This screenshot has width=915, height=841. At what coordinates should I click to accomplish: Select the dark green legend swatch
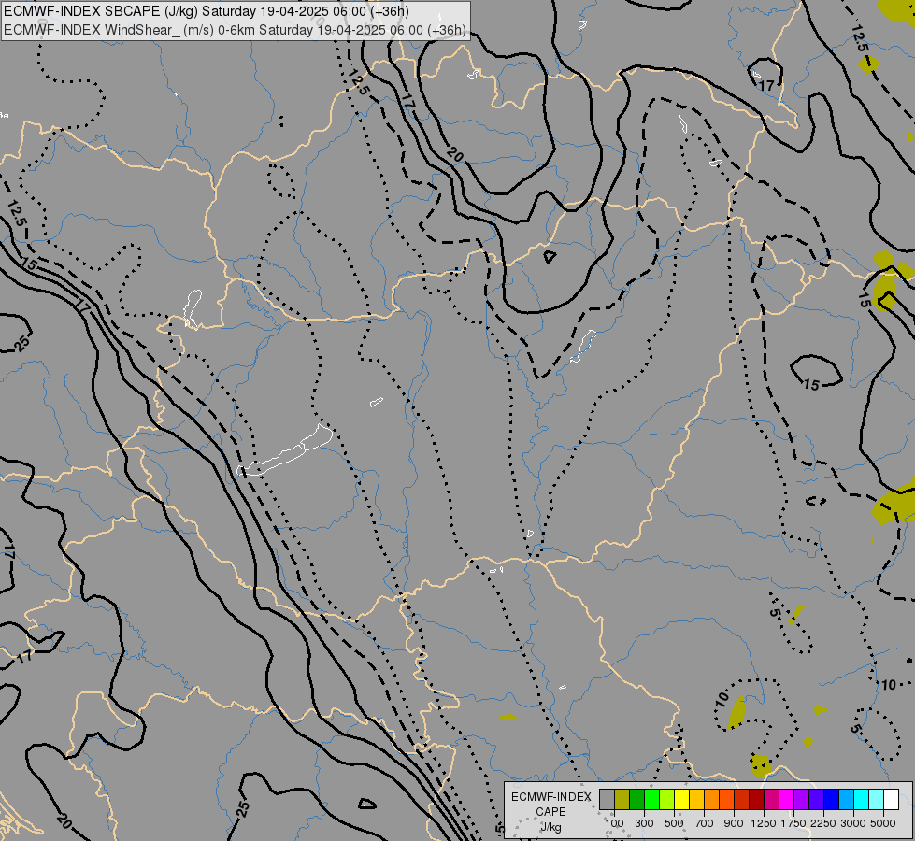click(636, 799)
